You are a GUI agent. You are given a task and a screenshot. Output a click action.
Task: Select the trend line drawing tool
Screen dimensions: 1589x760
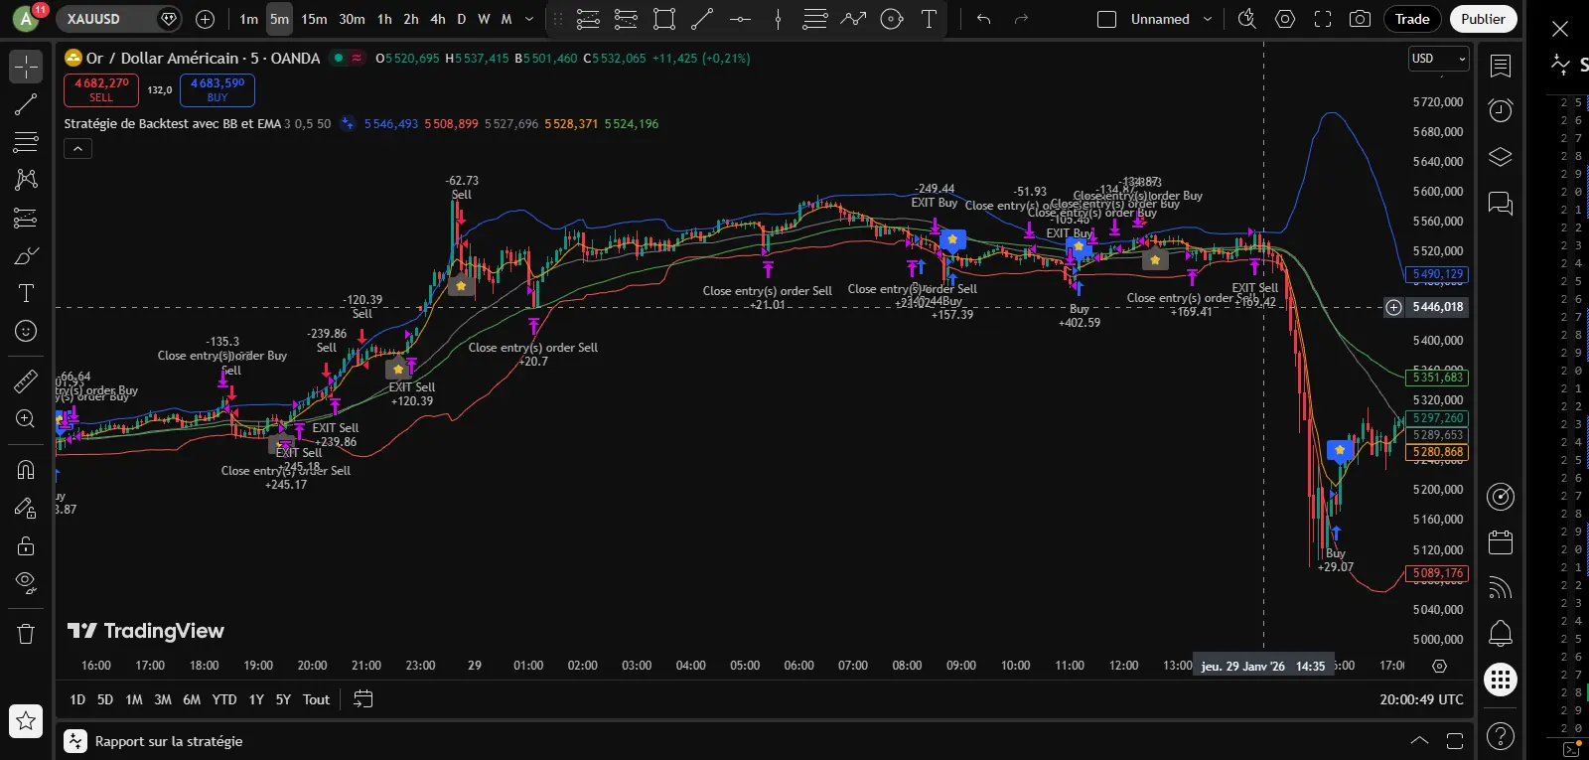[x=26, y=104]
